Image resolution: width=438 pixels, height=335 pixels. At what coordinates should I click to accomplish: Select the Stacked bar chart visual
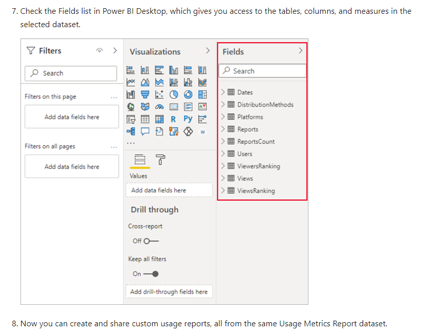(131, 70)
